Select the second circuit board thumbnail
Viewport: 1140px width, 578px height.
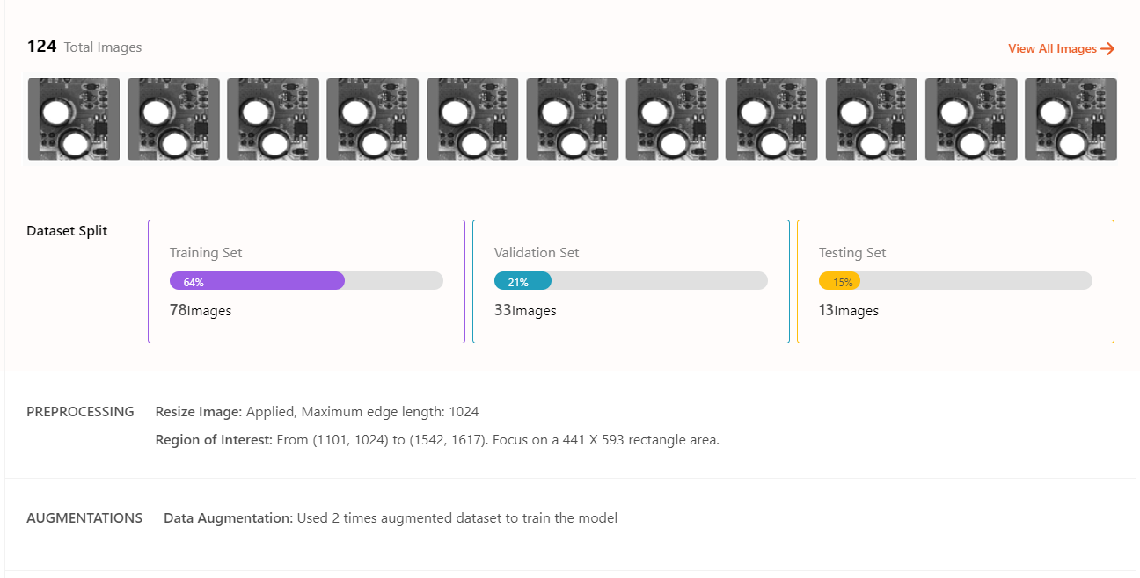(173, 119)
